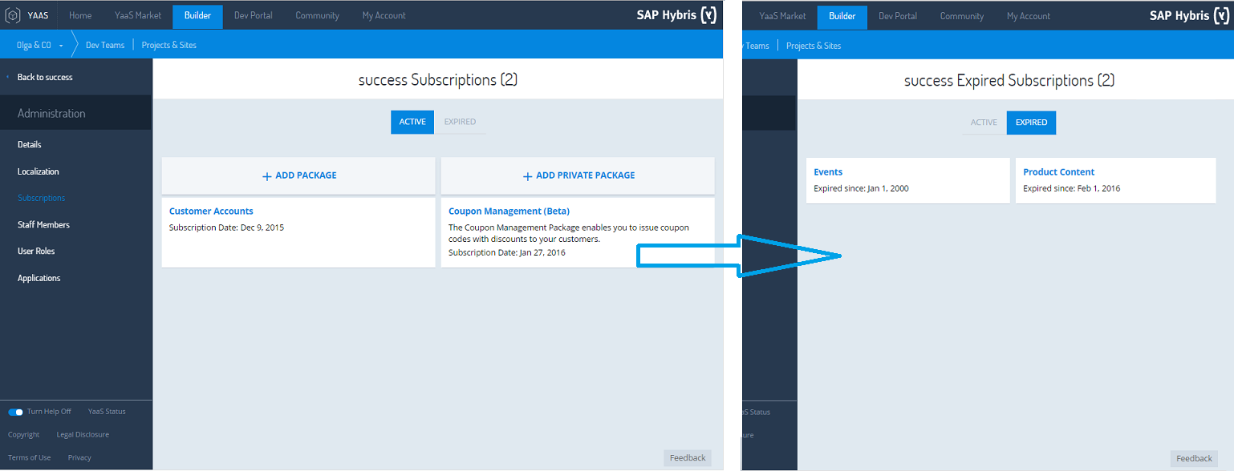Screen dimensions: 1234x471
Task: Go back via Back to success
Action: [45, 77]
